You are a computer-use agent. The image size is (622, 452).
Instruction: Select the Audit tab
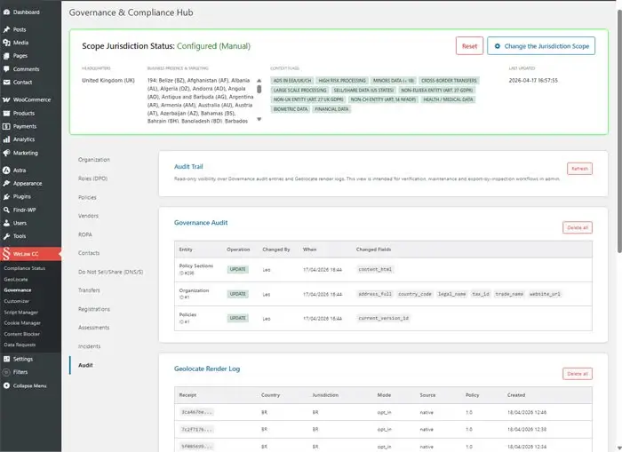[x=85, y=365]
